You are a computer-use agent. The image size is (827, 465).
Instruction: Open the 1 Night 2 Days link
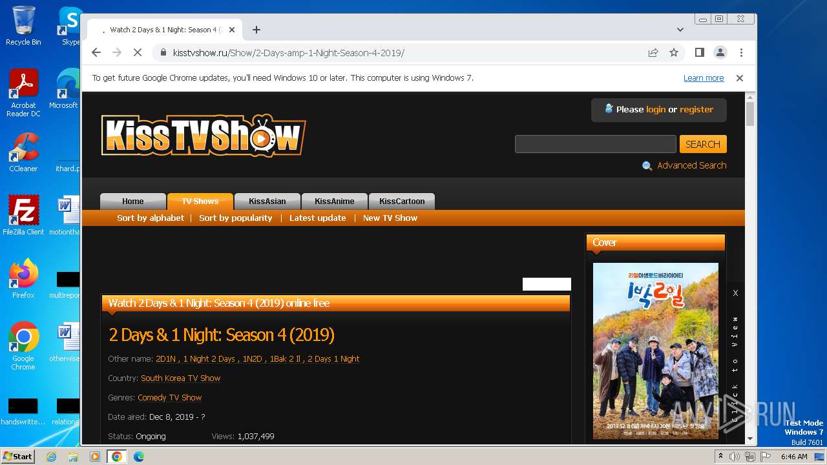point(209,358)
